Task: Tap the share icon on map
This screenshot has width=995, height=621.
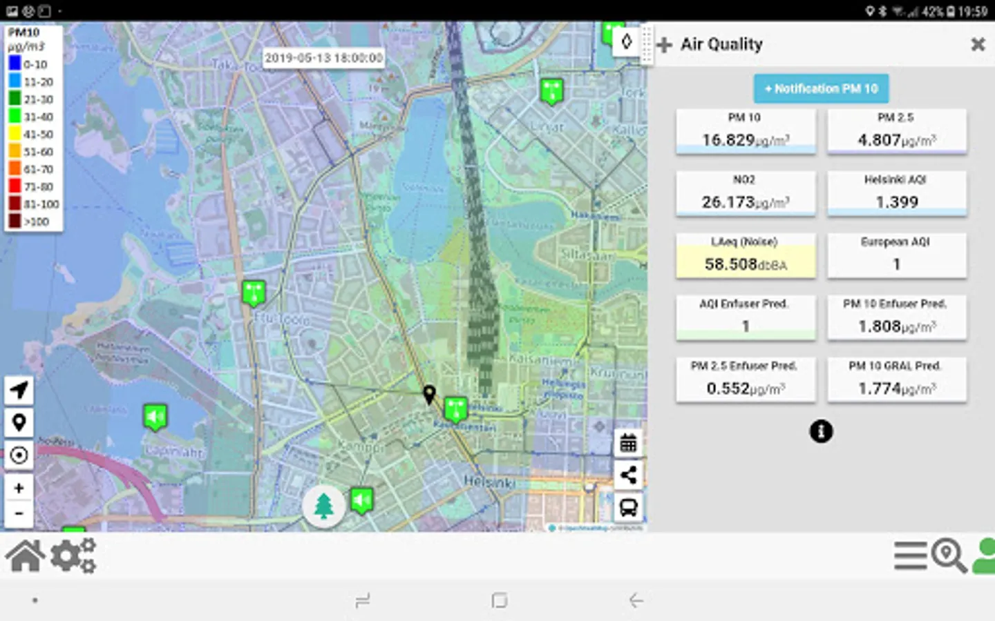Action: point(628,475)
